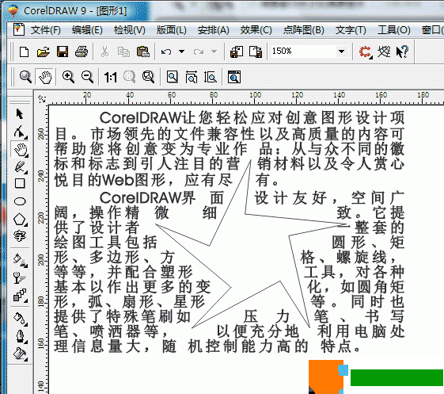Select the Eyedropper tool

(x=21, y=319)
